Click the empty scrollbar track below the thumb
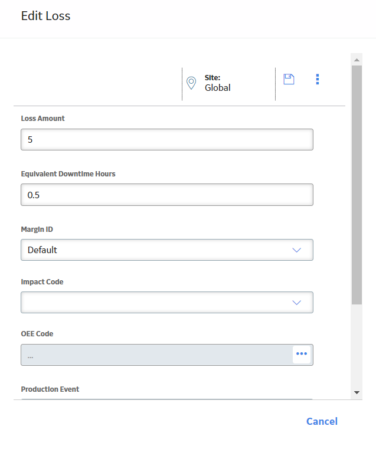This screenshot has height=449, width=376. (x=357, y=346)
